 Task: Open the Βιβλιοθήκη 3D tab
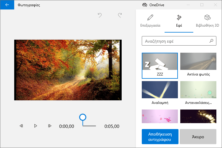click(x=207, y=21)
